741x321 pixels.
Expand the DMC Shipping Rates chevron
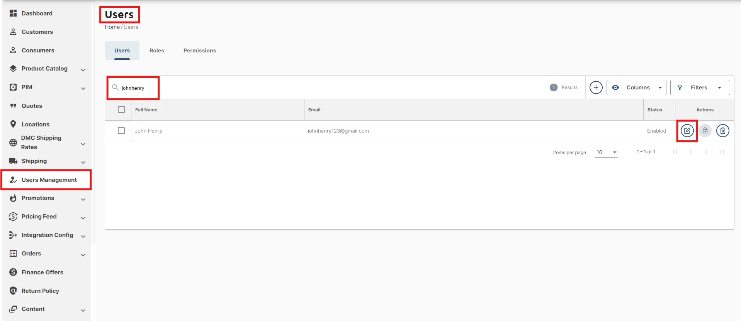click(83, 144)
